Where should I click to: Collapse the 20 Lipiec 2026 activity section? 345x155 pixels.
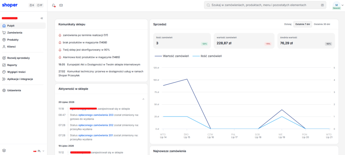(x=144, y=99)
